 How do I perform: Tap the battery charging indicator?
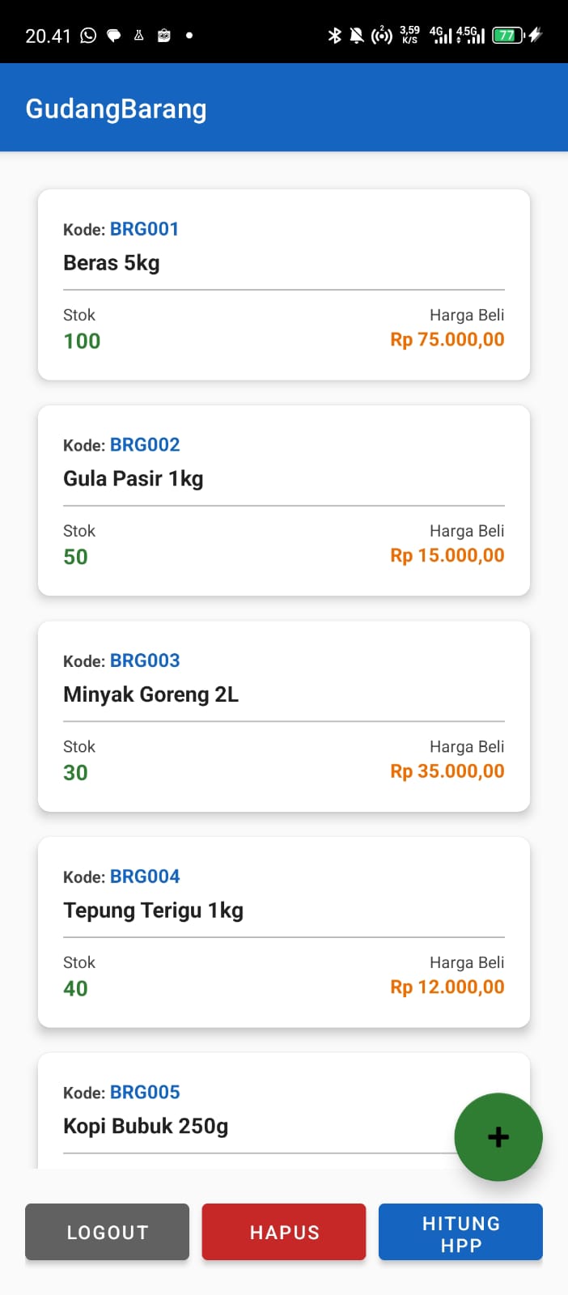click(x=510, y=34)
